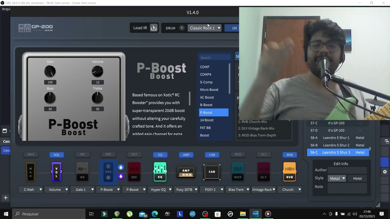Click the Author field in Edit Info
Image resolution: width=390 pixels, height=219 pixels.
tap(347, 170)
